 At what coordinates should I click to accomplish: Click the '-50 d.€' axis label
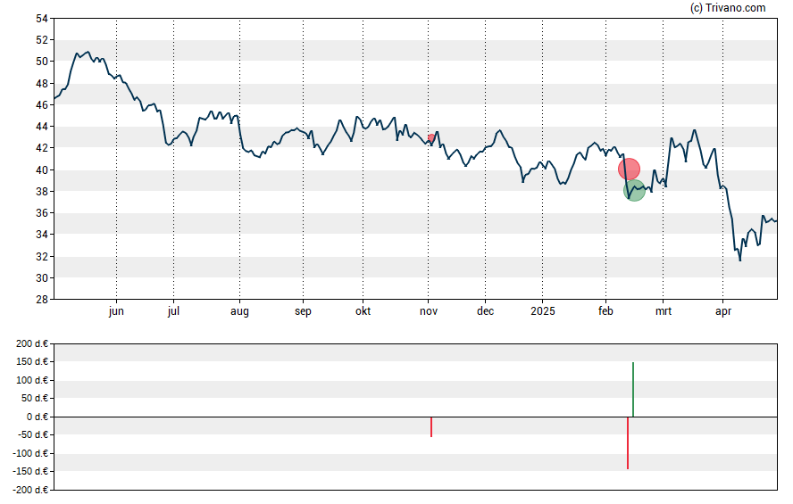click(x=33, y=434)
